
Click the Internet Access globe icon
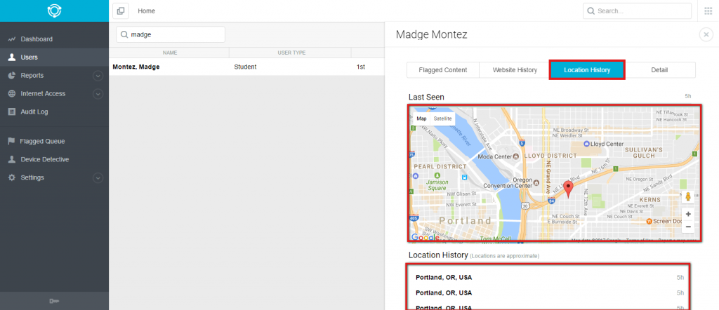pos(12,93)
